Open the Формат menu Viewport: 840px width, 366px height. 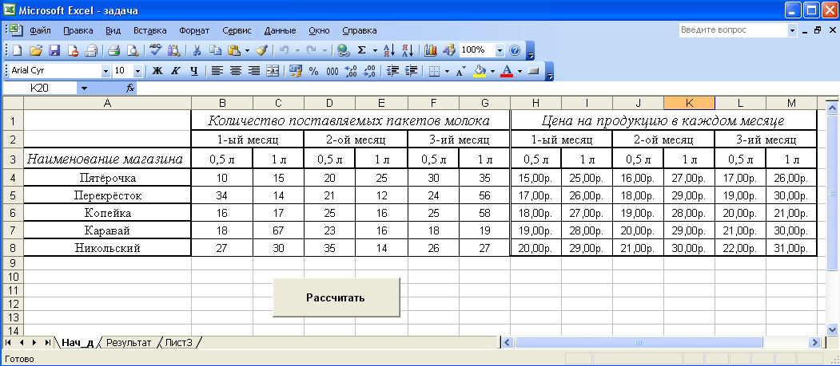pyautogui.click(x=194, y=30)
